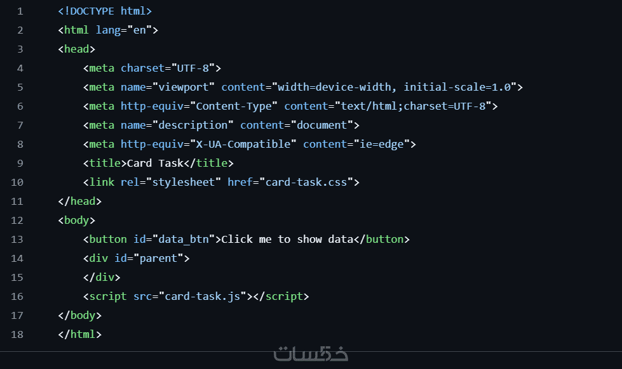Click the "Card Task" title text
The height and width of the screenshot is (369, 622).
[x=155, y=164]
